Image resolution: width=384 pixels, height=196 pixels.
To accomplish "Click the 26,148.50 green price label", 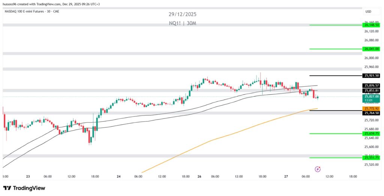I will click(x=371, y=25).
